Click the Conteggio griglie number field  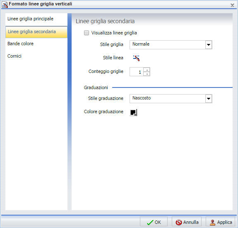137,72
